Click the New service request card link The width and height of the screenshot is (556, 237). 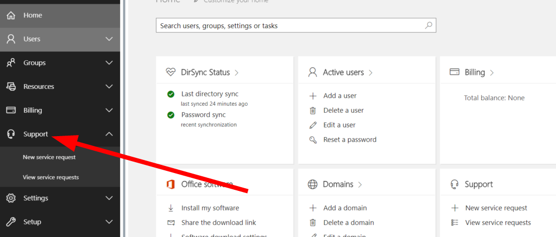tap(496, 208)
